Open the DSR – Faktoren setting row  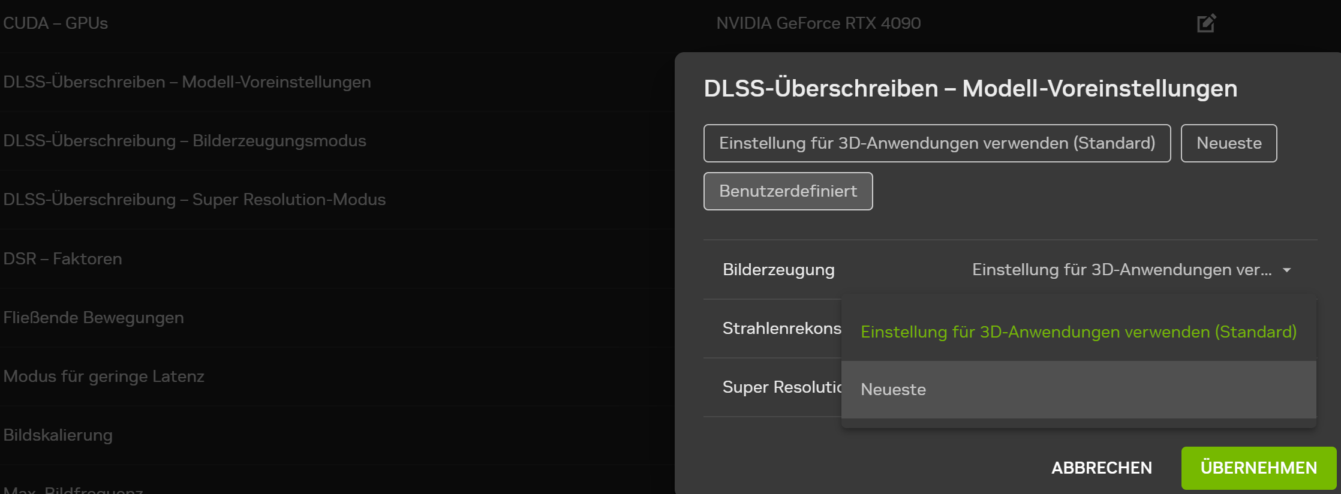63,259
